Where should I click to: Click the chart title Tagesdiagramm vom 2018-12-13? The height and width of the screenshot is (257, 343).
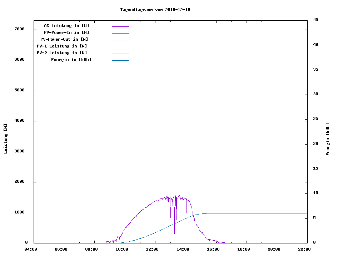(x=155, y=10)
